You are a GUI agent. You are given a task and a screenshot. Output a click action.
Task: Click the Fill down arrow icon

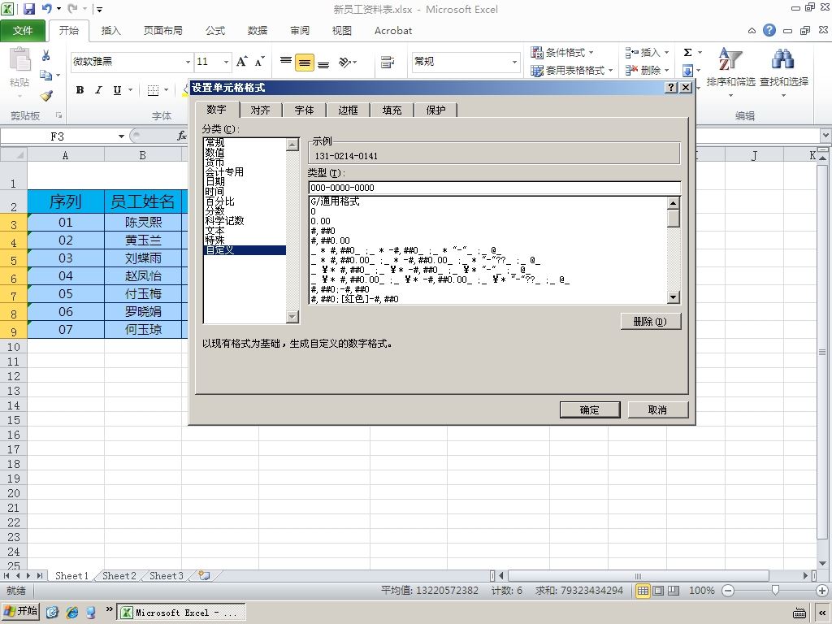click(x=687, y=70)
